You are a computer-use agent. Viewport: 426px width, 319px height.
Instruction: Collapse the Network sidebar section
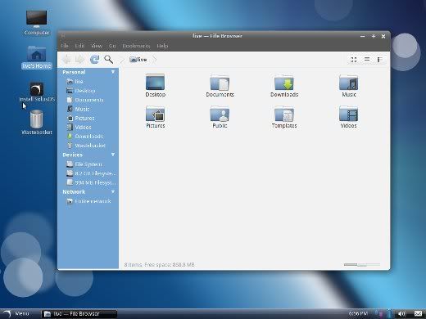tap(113, 191)
